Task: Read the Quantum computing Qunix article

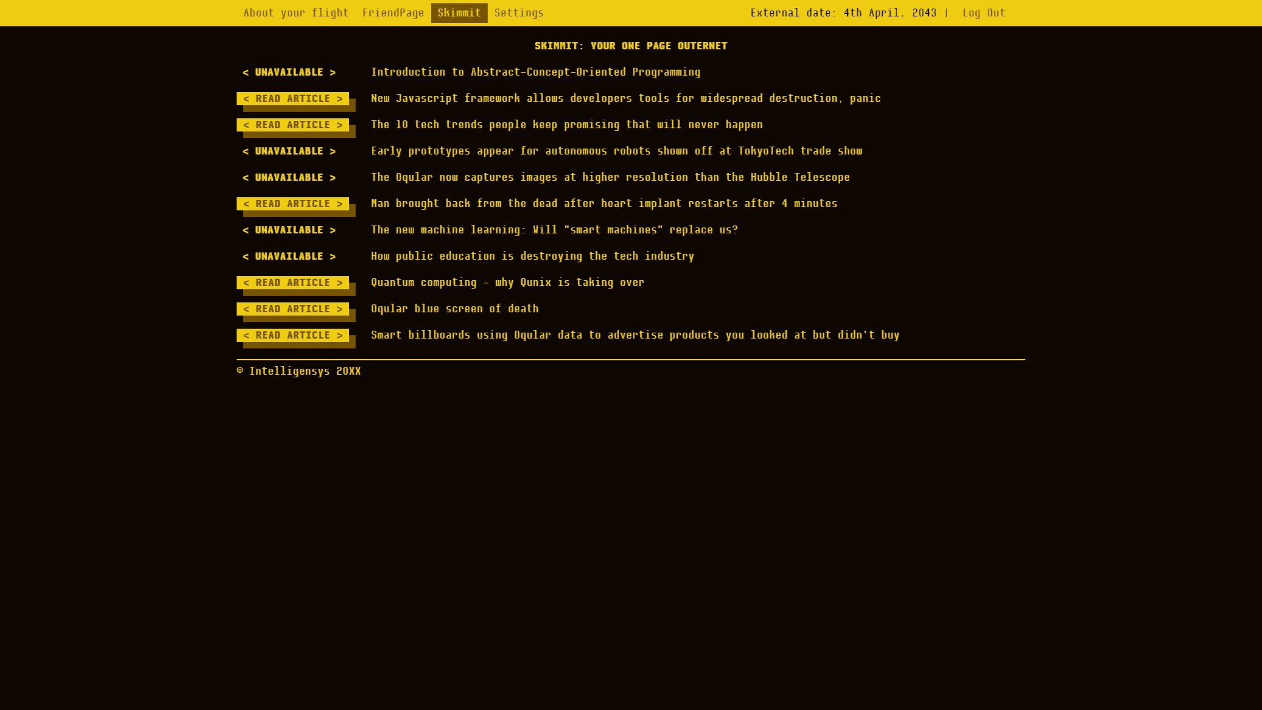Action: pyautogui.click(x=293, y=283)
